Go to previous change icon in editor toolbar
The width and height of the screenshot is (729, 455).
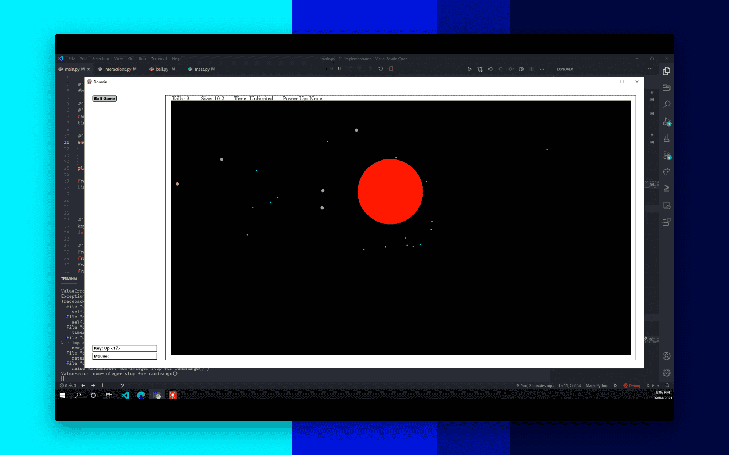tap(490, 69)
